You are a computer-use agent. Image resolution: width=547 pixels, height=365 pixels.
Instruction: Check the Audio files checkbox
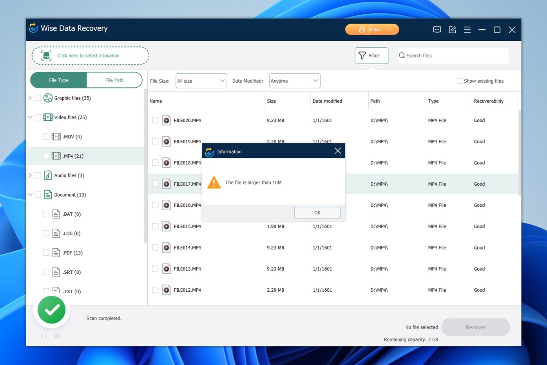(x=38, y=175)
